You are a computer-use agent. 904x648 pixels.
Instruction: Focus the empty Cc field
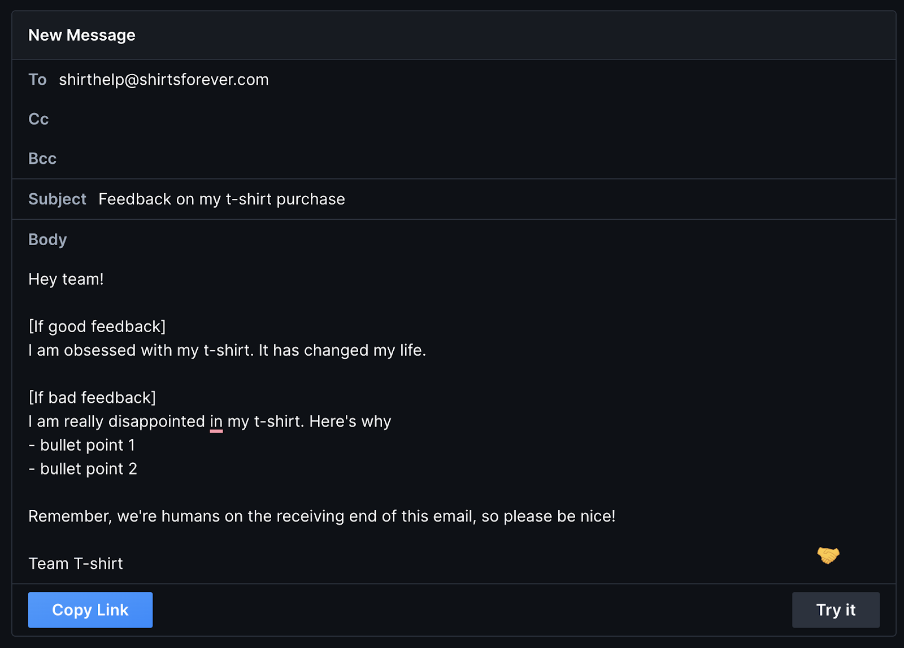(x=452, y=119)
